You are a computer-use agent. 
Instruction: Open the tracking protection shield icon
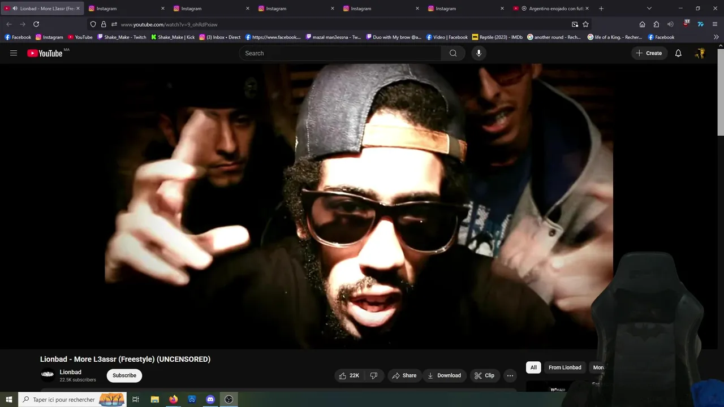tap(93, 24)
